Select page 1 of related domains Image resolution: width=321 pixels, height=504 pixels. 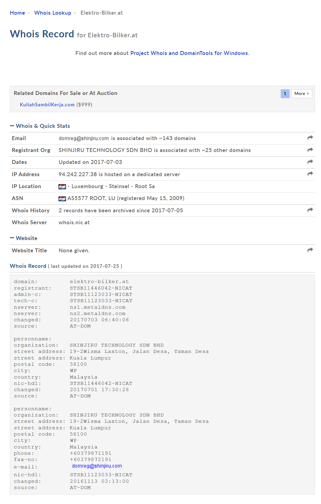tap(285, 94)
